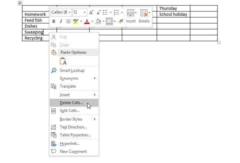Click the bullets list icon

click(x=105, y=13)
